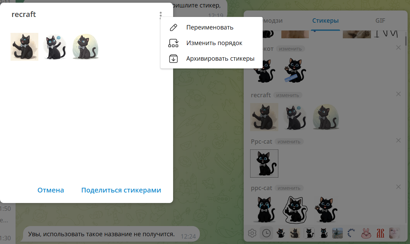This screenshot has height=244, width=410.
Task: Switch to the GIF tab
Action: coord(380,21)
